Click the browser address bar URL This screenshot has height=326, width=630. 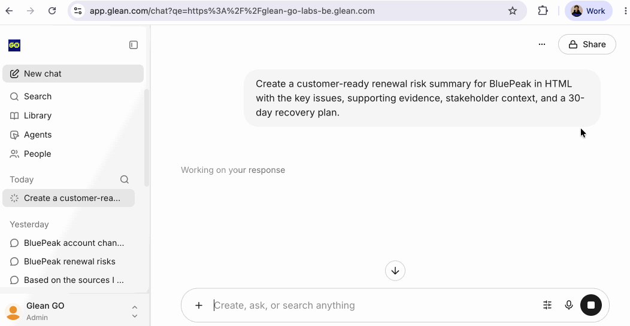(232, 11)
